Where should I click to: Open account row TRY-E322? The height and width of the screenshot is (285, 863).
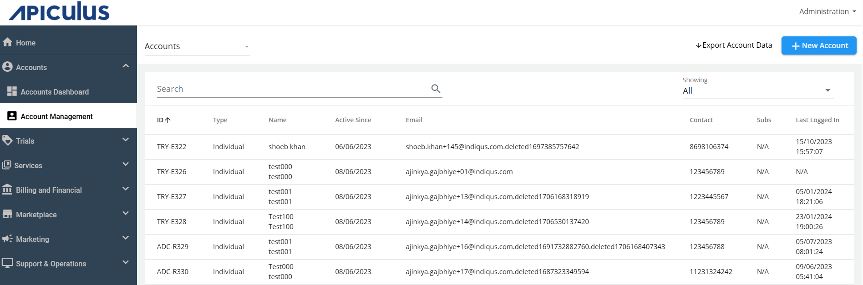172,147
